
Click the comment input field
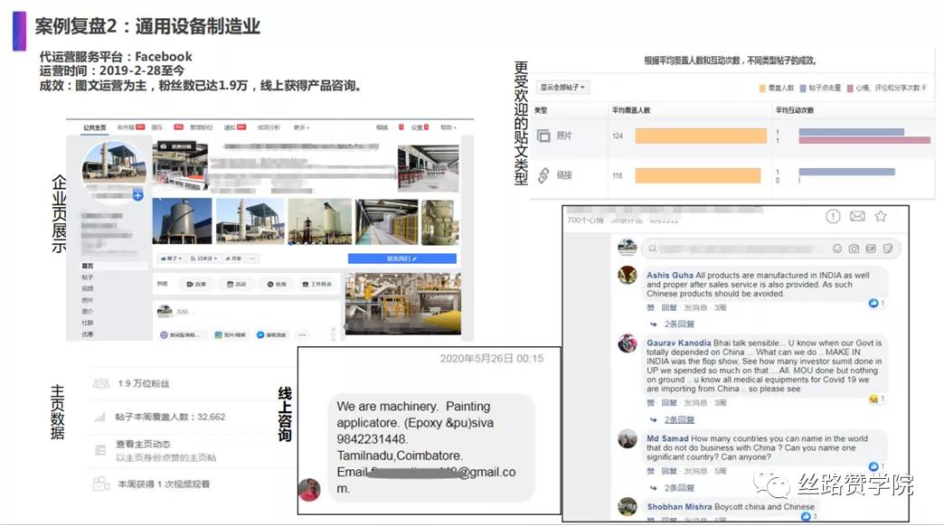tap(772, 249)
